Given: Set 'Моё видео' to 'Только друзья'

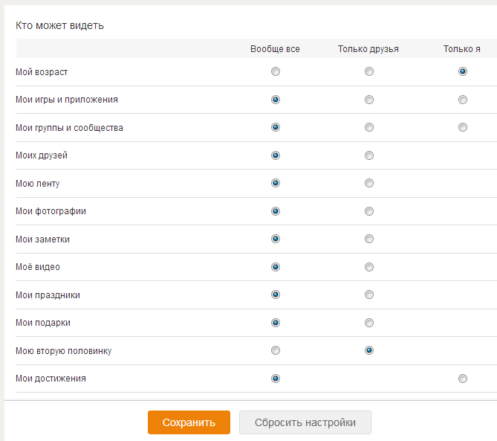Looking at the screenshot, I should [x=369, y=267].
